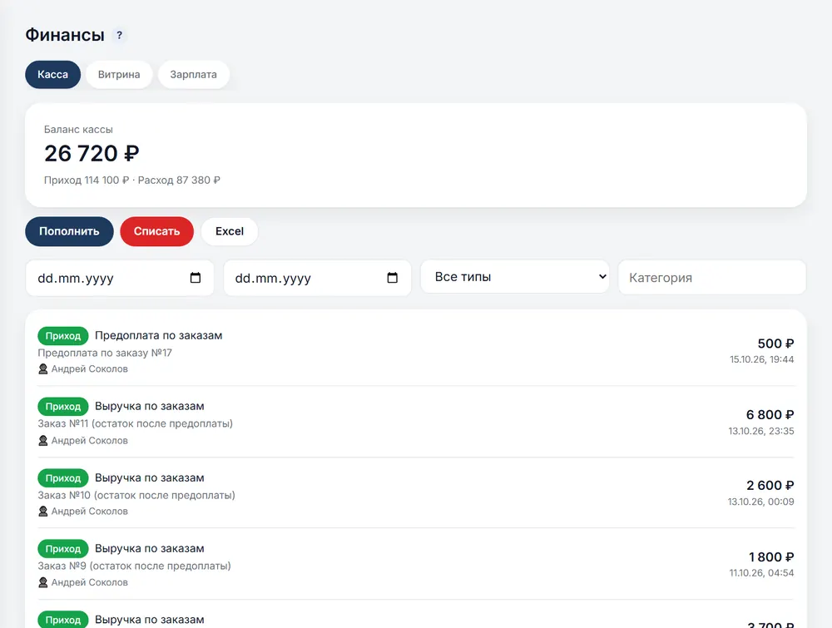
Task: Select the text Заказ №9 (остаток после предоплаты)
Action: pyautogui.click(x=134, y=566)
